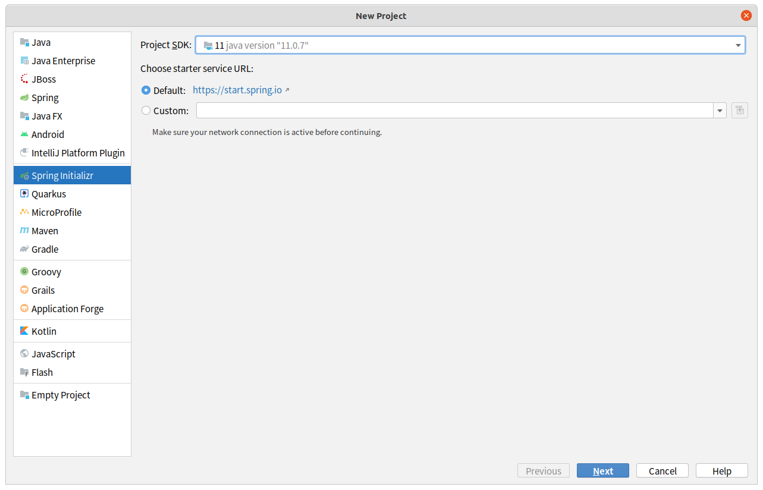Select the Android list entry text
This screenshot has width=763, height=490.
click(48, 134)
